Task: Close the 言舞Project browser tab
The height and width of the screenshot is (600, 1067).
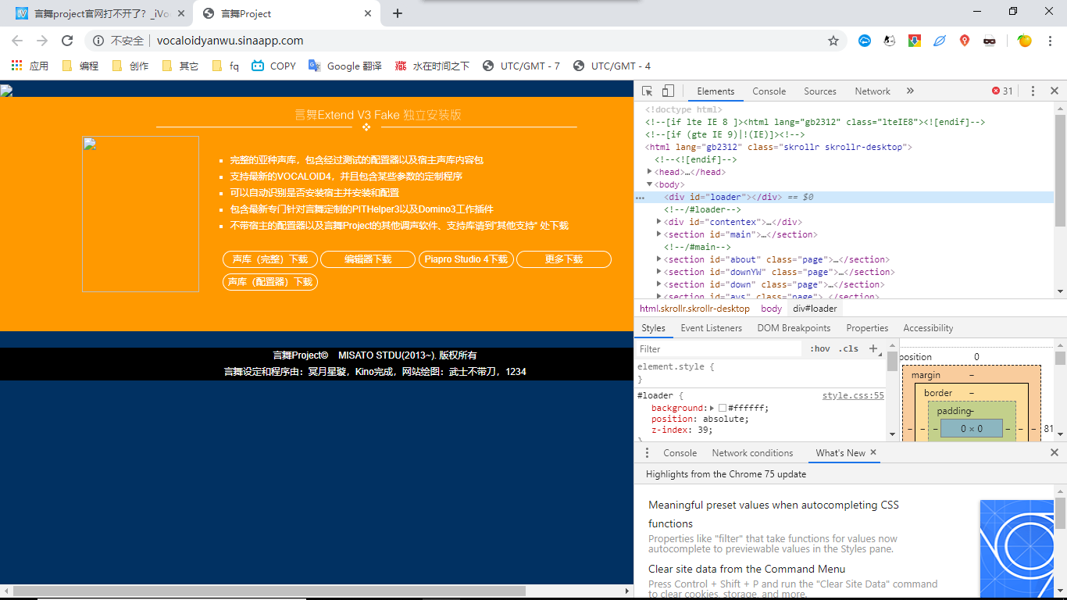Action: click(369, 13)
